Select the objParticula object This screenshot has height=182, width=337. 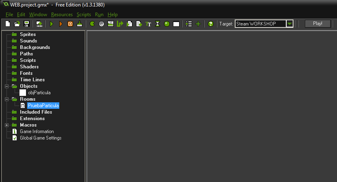click(39, 93)
